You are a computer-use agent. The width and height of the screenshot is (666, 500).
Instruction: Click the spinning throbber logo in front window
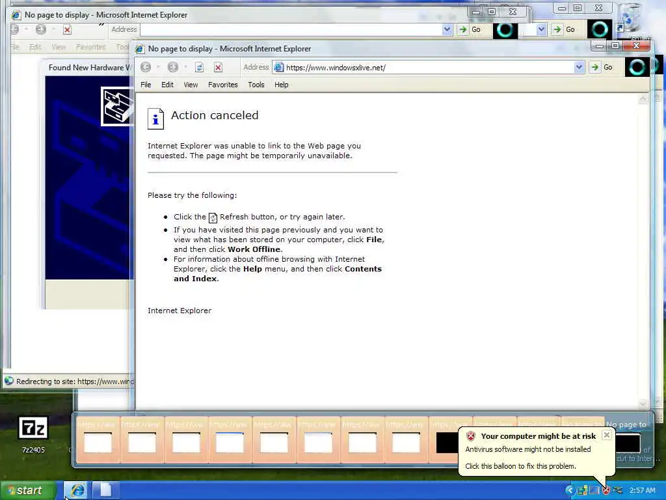637,67
